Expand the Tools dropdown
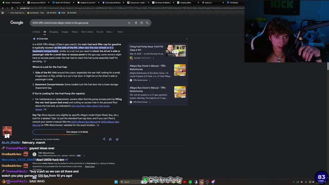The height and width of the screenshot is (185, 329). coord(121,32)
